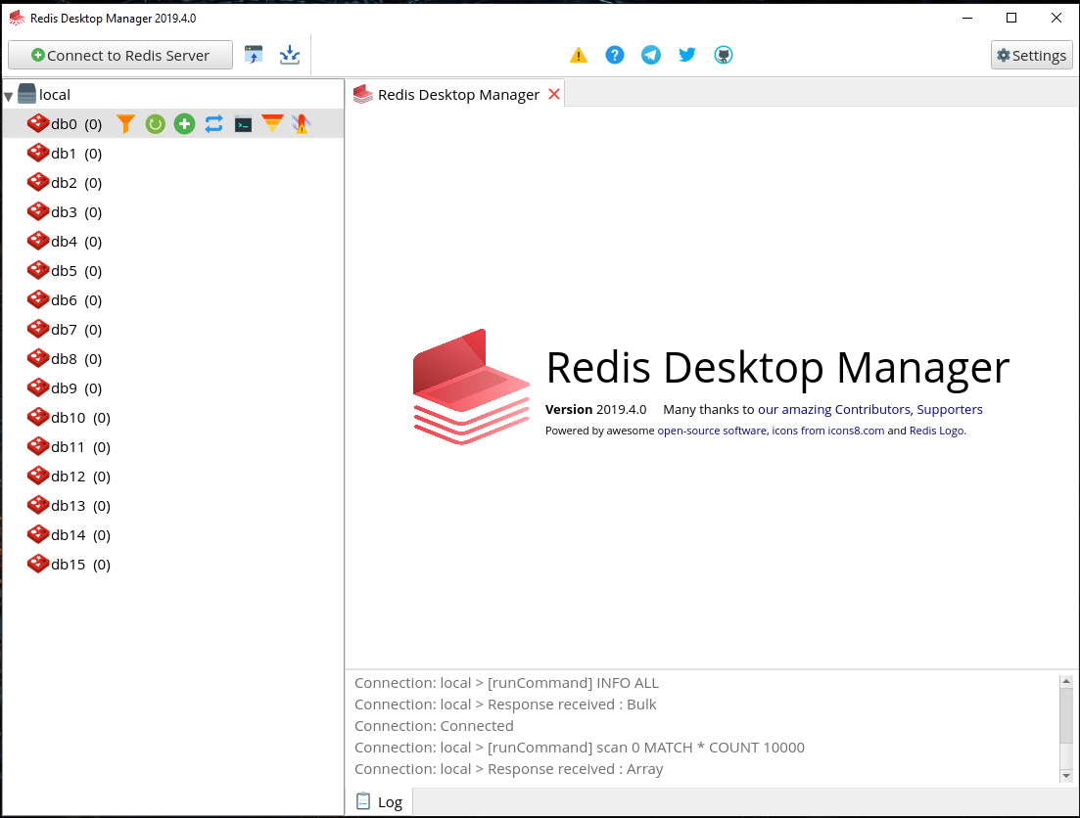Click the local server icon
Screen dimensions: 1080x818
click(x=26, y=94)
